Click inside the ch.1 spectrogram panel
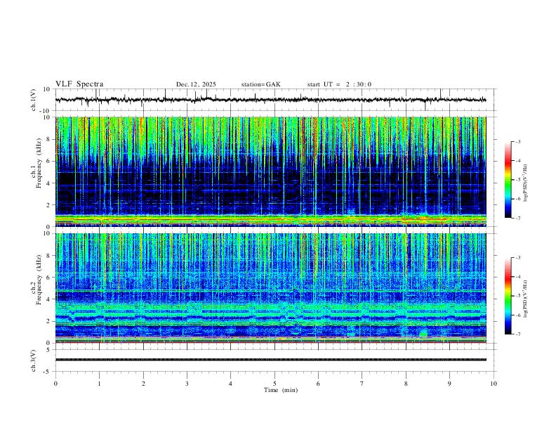556x430 pixels. point(270,171)
